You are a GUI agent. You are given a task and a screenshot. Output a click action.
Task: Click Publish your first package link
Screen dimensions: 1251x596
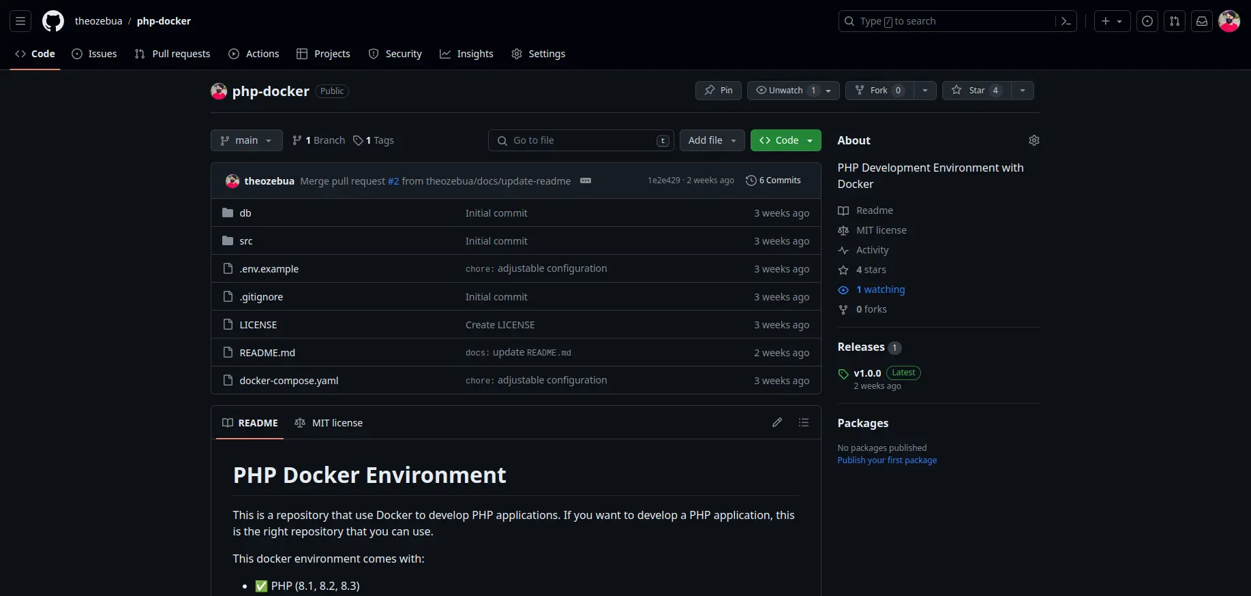(x=887, y=460)
